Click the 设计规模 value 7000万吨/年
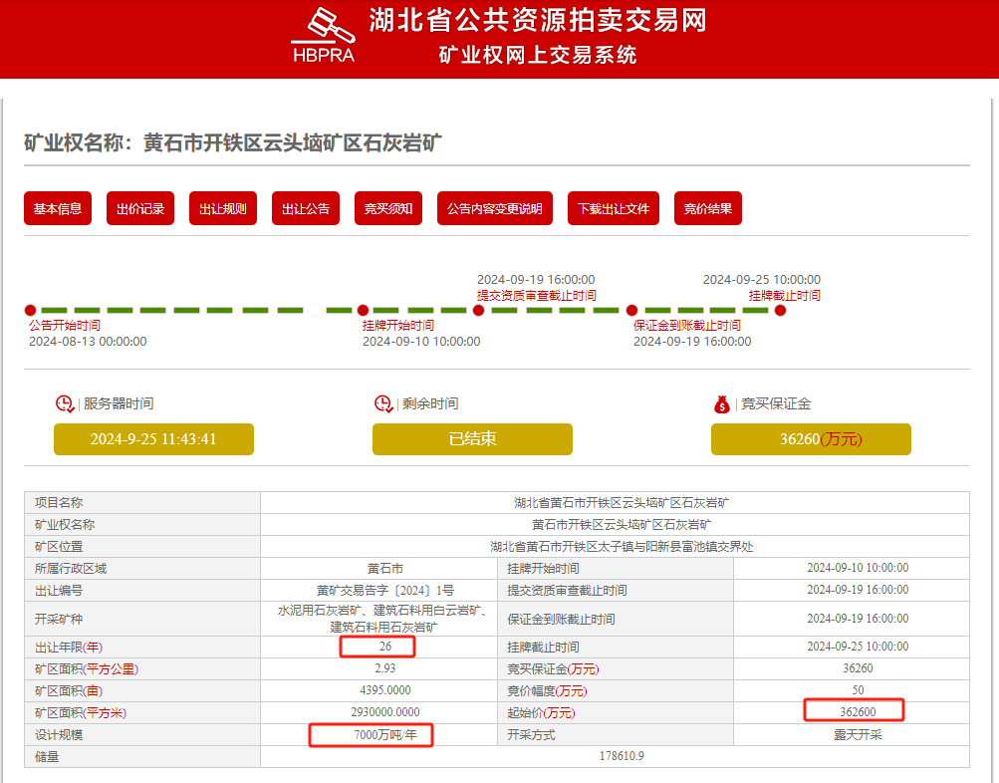 384,734
